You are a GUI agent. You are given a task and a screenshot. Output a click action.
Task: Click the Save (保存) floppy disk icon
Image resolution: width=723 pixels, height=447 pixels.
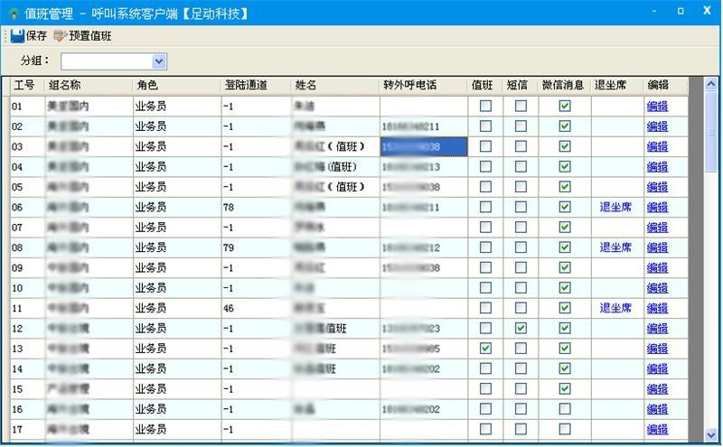[17, 36]
